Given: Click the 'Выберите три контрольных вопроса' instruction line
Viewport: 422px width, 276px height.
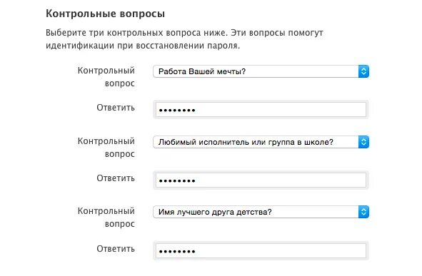Looking at the screenshot, I should click(184, 33).
